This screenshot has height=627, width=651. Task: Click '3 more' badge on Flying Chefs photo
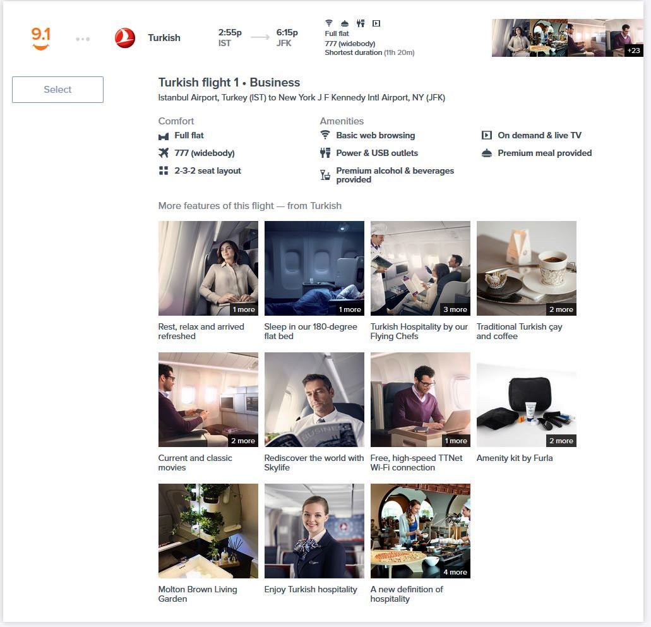tap(455, 309)
